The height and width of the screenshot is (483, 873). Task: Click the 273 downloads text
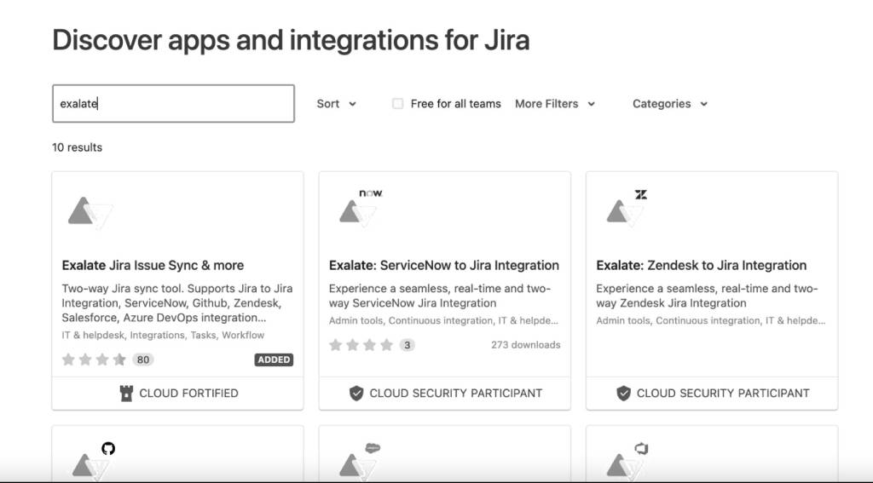[525, 345]
